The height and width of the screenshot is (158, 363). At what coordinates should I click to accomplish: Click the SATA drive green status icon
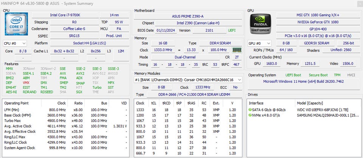250,109
